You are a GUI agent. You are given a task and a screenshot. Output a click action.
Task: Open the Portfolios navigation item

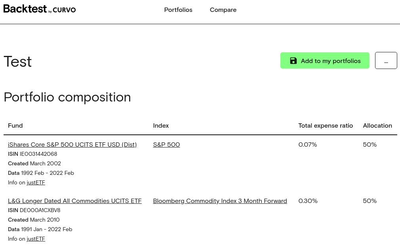click(x=178, y=10)
